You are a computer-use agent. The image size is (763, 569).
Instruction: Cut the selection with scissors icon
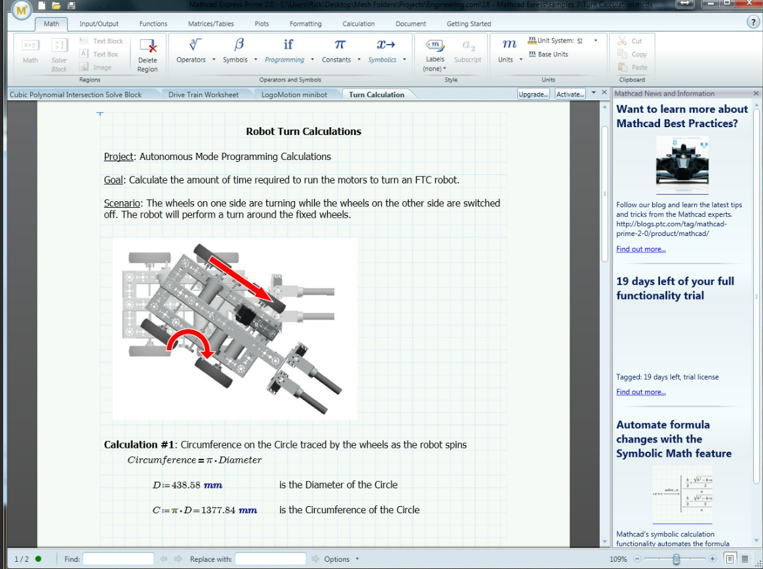pyautogui.click(x=630, y=41)
